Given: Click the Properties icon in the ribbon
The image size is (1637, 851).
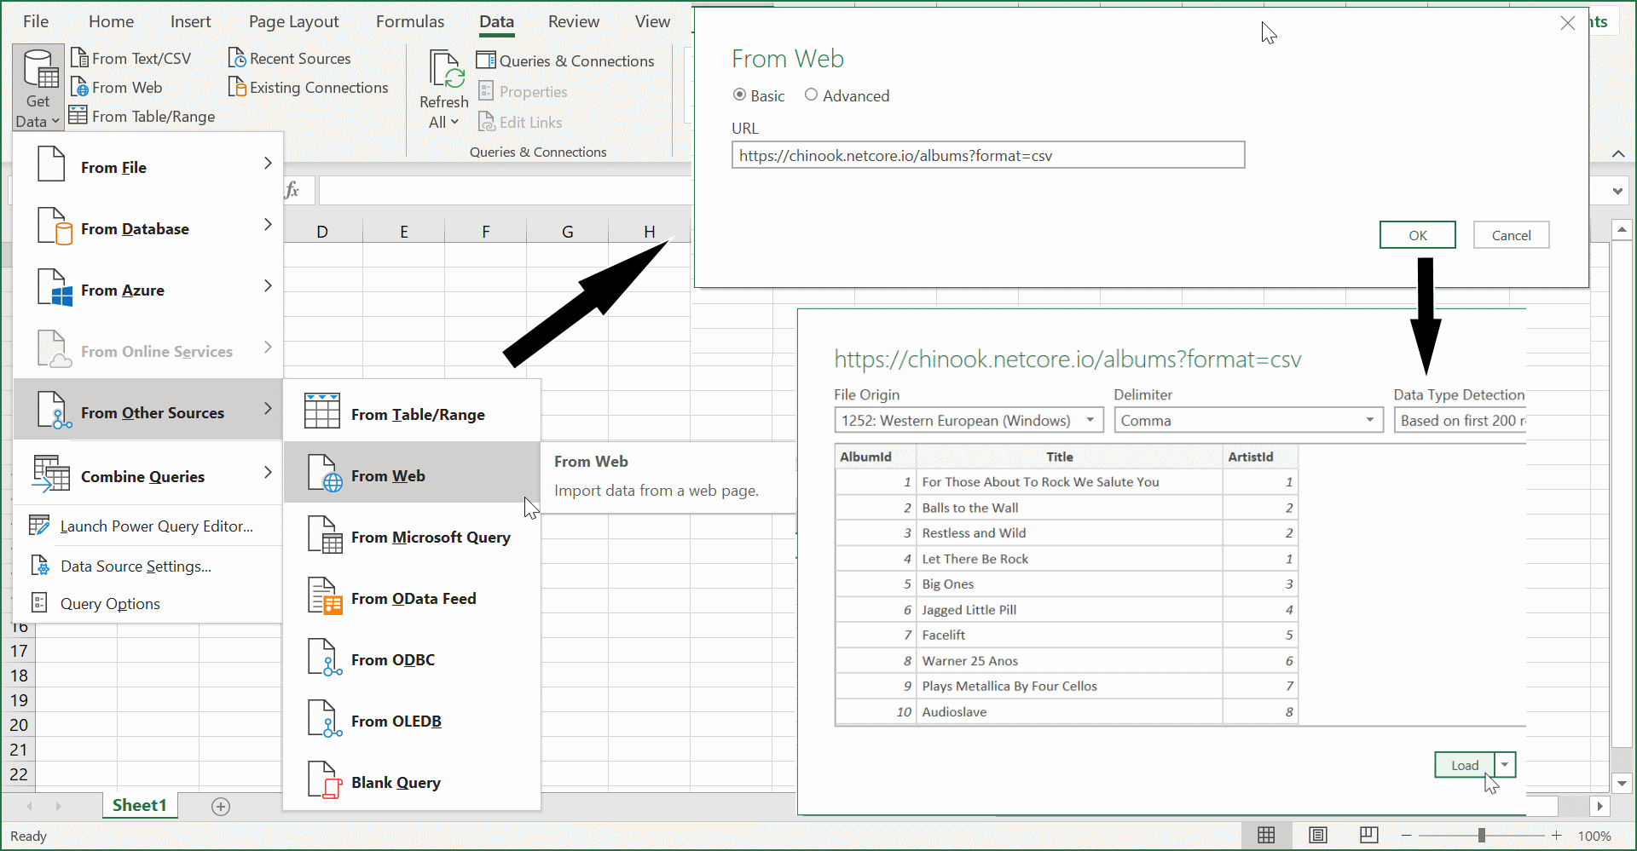Looking at the screenshot, I should pos(486,91).
